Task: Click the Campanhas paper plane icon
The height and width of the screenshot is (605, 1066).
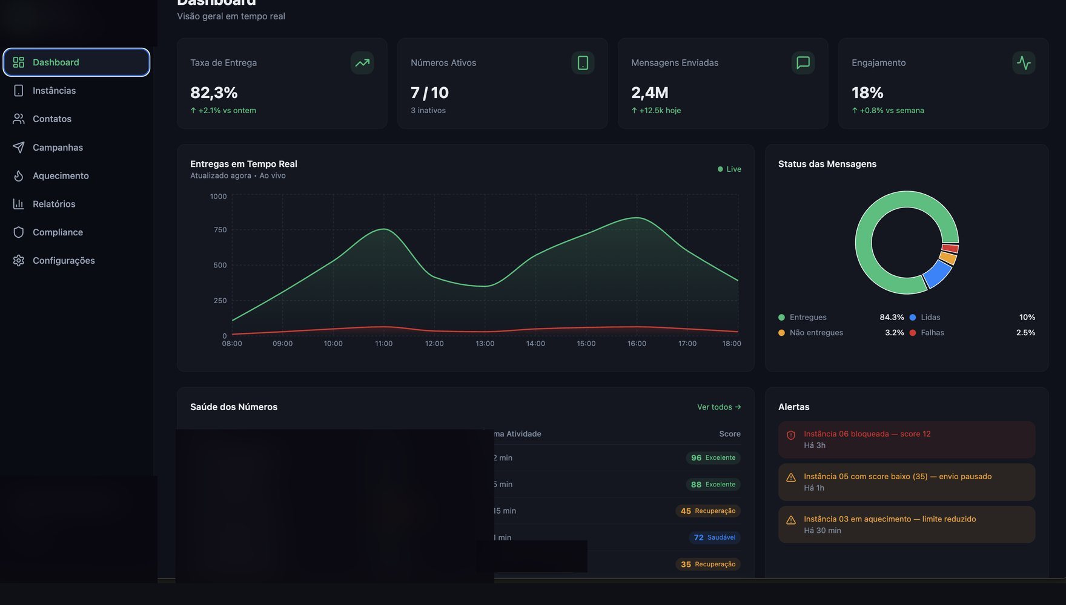Action: pos(19,148)
